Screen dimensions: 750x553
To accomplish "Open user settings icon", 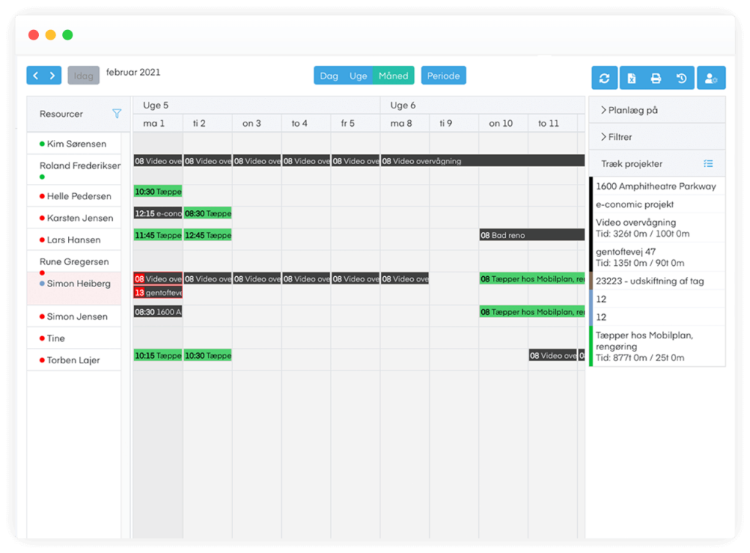I will [710, 78].
